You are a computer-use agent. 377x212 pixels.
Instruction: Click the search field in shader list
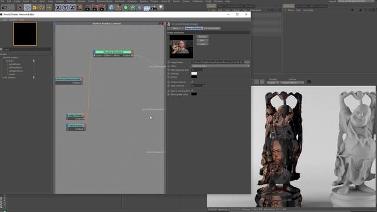27,49
